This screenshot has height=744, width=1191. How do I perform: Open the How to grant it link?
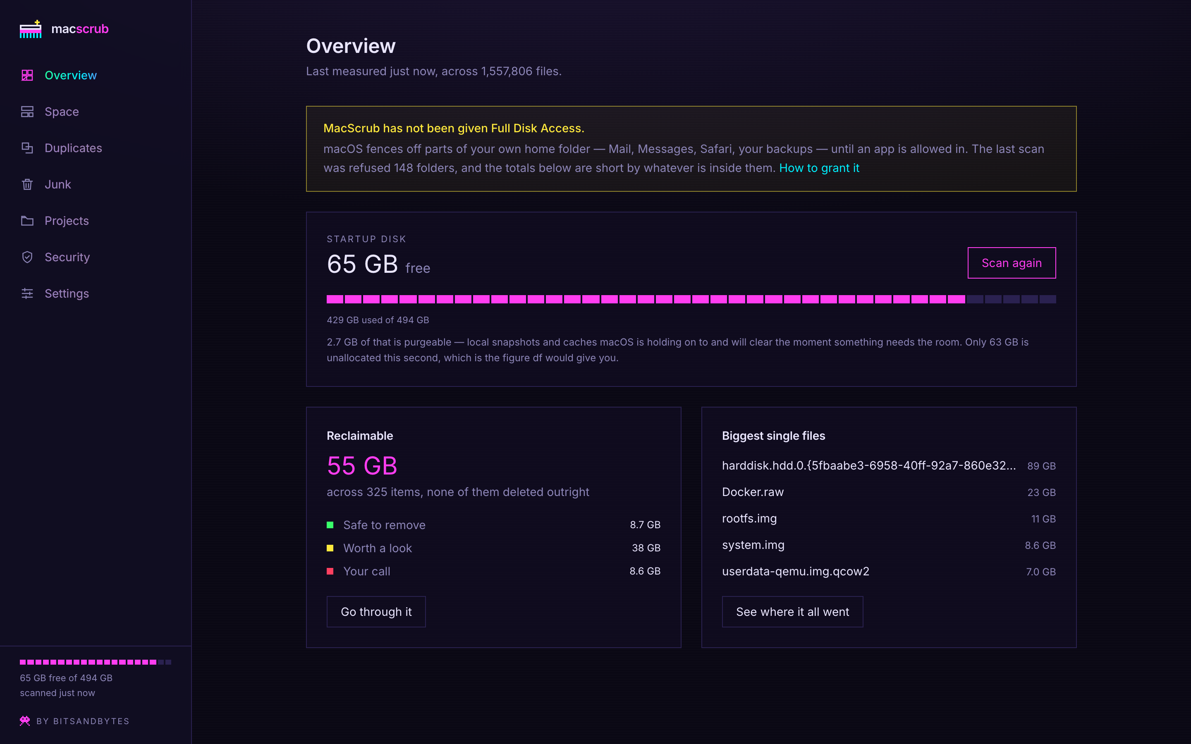pos(819,168)
